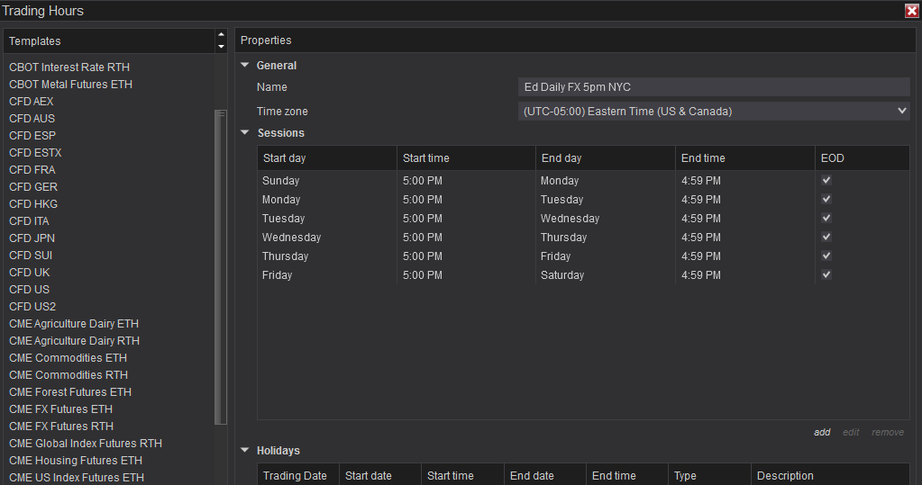Collapse the Holidays section
922x485 pixels.
pyautogui.click(x=244, y=451)
